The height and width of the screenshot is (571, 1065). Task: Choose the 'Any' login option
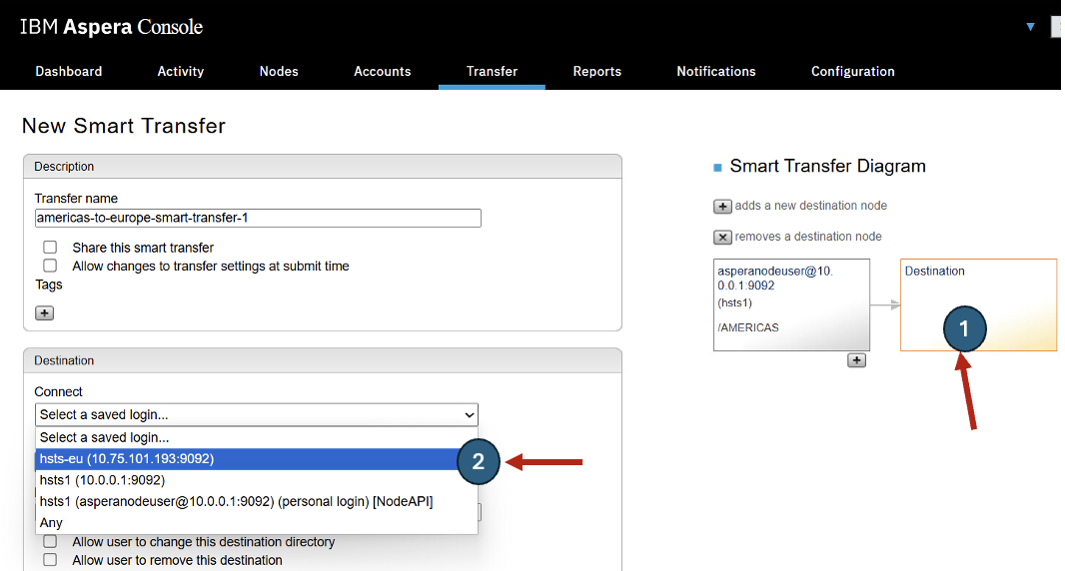257,523
